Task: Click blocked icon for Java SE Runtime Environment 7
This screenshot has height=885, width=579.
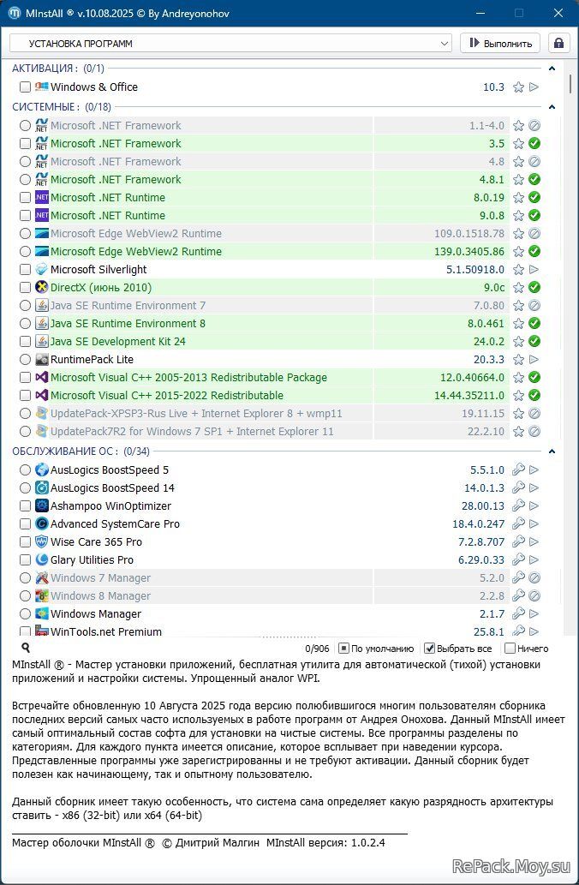Action: (534, 305)
